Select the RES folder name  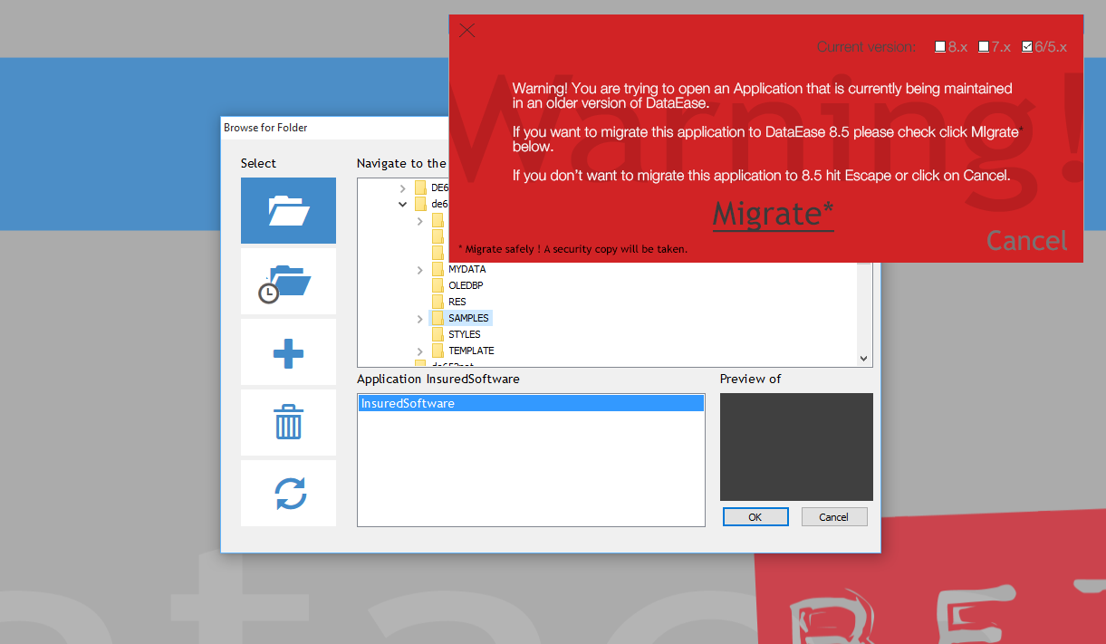[x=457, y=303]
